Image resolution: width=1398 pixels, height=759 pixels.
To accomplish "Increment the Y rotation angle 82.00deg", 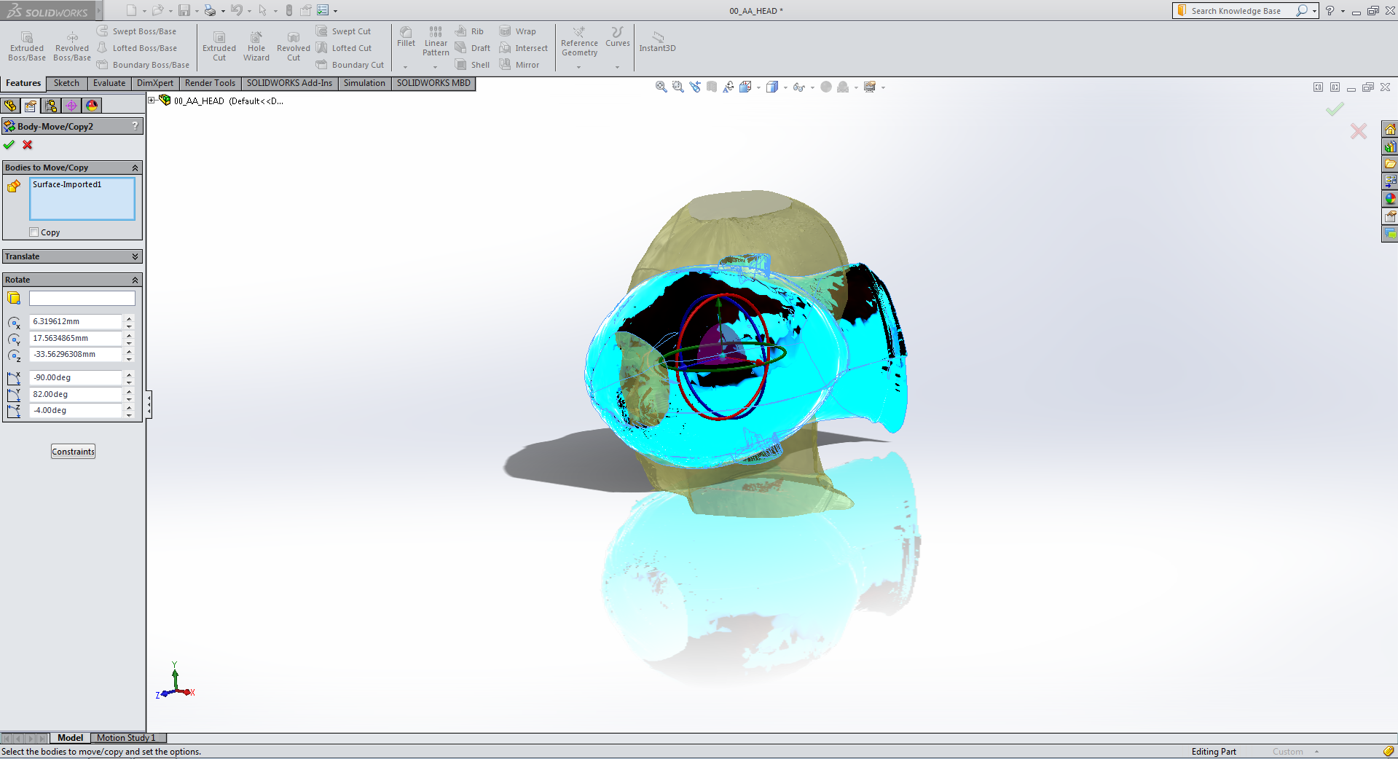I will tap(129, 390).
